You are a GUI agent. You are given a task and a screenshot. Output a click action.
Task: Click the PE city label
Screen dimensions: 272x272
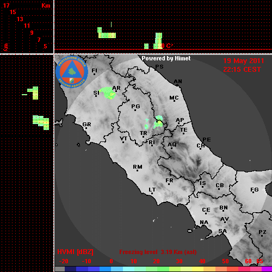point(207,140)
